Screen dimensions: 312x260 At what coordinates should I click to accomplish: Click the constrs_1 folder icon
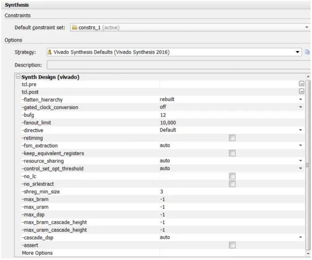pyautogui.click(x=74, y=27)
